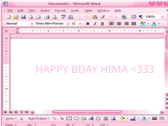
Task: Open the Insert menu
Action: [45, 11]
